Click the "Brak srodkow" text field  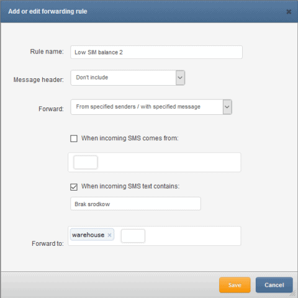click(135, 204)
